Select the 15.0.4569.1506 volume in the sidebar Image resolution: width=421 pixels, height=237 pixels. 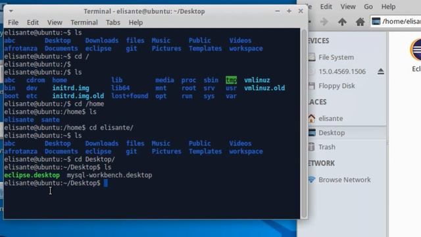(x=342, y=72)
